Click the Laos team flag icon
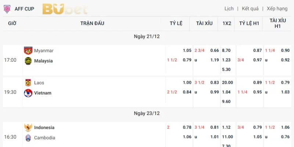Image resolution: width=294 pixels, height=147 pixels. point(28,83)
